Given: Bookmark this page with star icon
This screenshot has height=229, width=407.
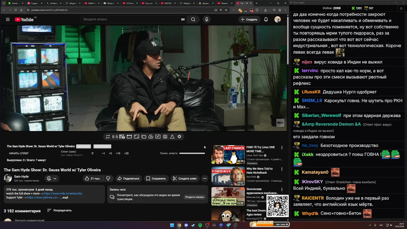Looking at the screenshot, I should [226, 10].
